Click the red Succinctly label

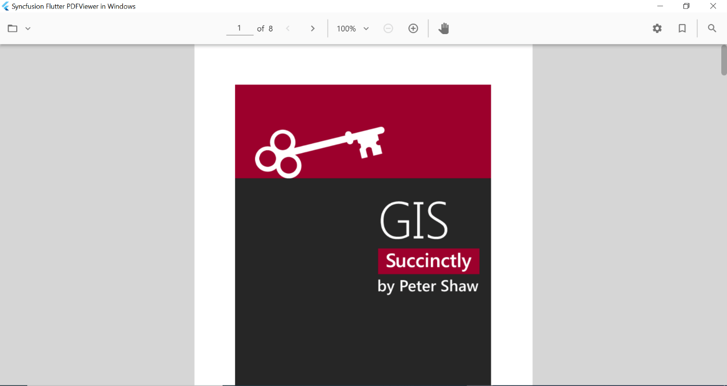pyautogui.click(x=428, y=261)
